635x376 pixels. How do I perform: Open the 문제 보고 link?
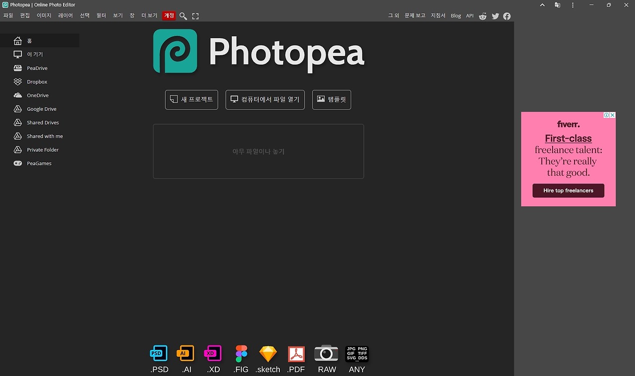click(415, 16)
